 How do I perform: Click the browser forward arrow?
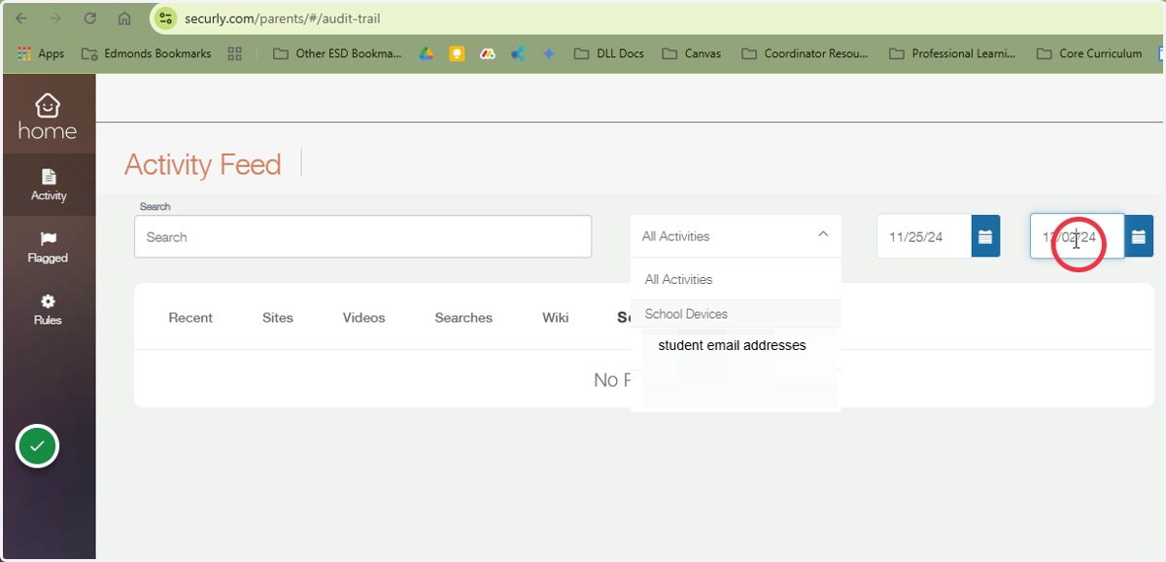(55, 18)
